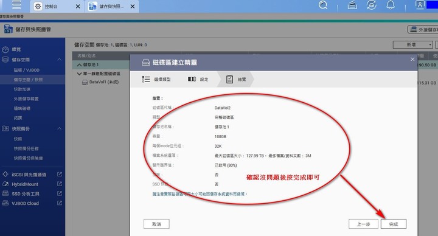This screenshot has width=438, height=236.
Task: Click the 儲存空間 database icon in sidebar
Action: point(5,59)
